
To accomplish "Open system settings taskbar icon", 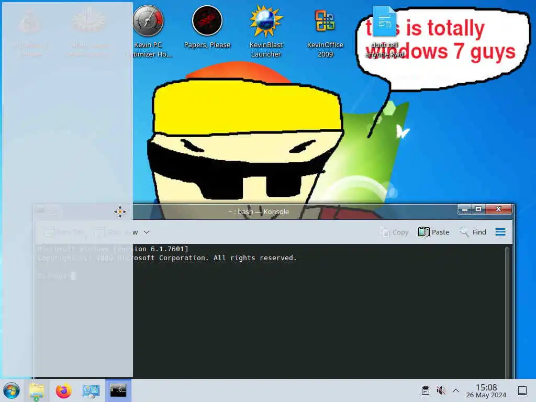I will pyautogui.click(x=91, y=390).
